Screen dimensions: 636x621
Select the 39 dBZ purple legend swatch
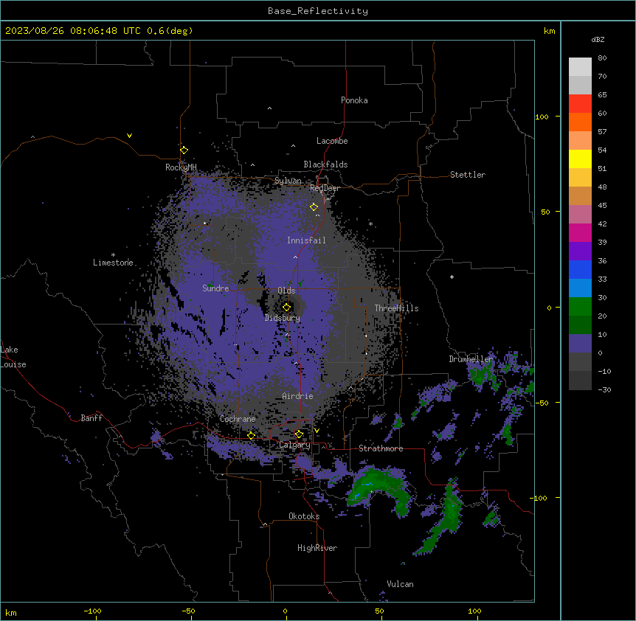pyautogui.click(x=580, y=251)
